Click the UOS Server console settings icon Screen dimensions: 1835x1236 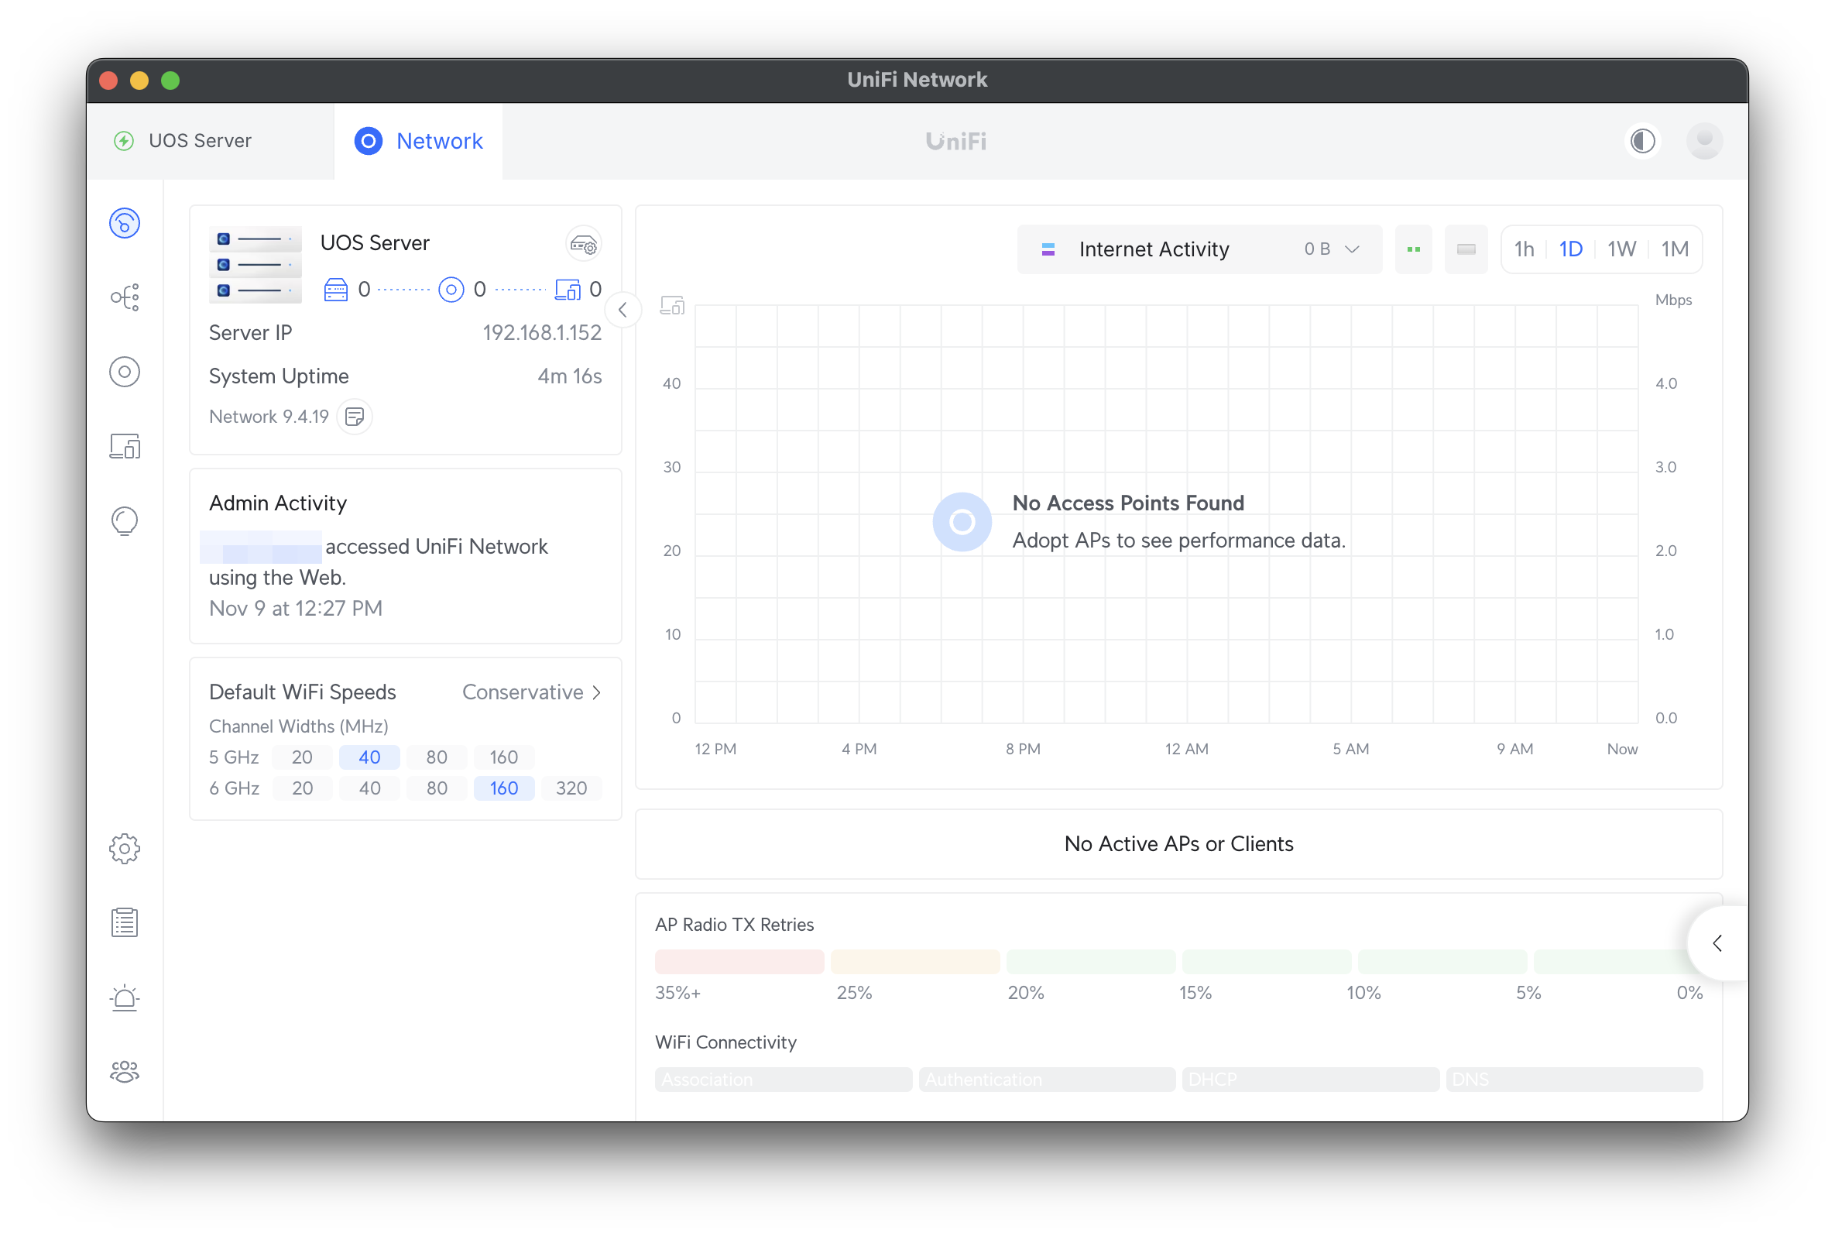[583, 245]
